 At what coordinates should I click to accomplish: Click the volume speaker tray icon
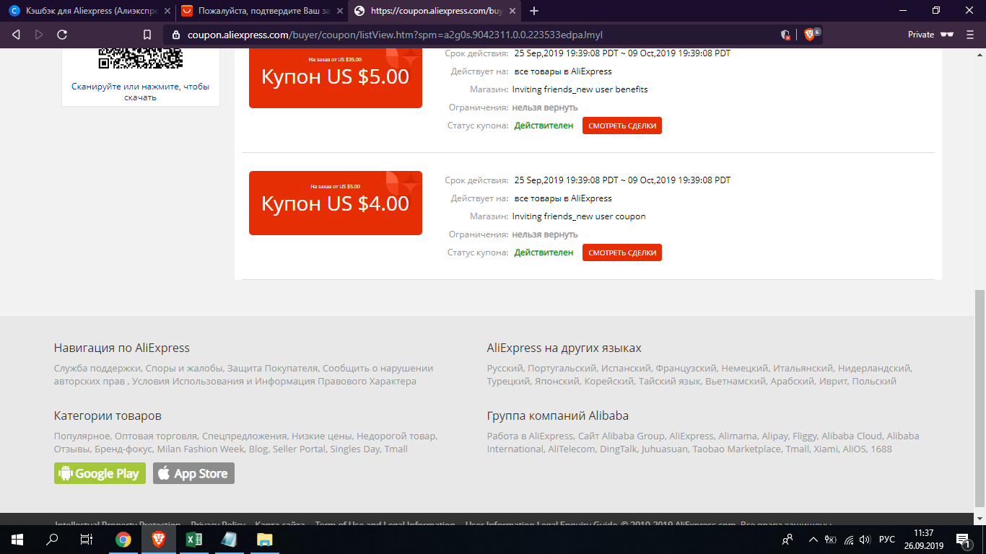coord(865,540)
